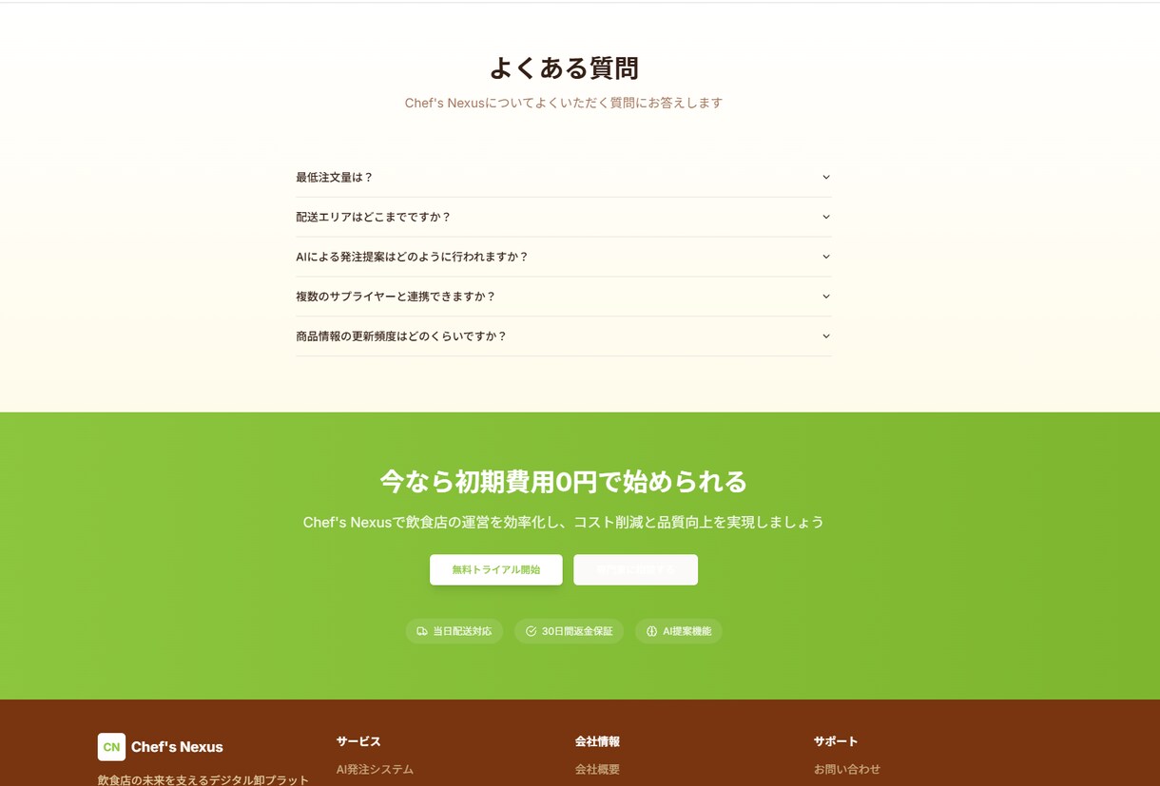Click the 30日間返金保証 badge text
The height and width of the screenshot is (786, 1160).
tap(577, 631)
